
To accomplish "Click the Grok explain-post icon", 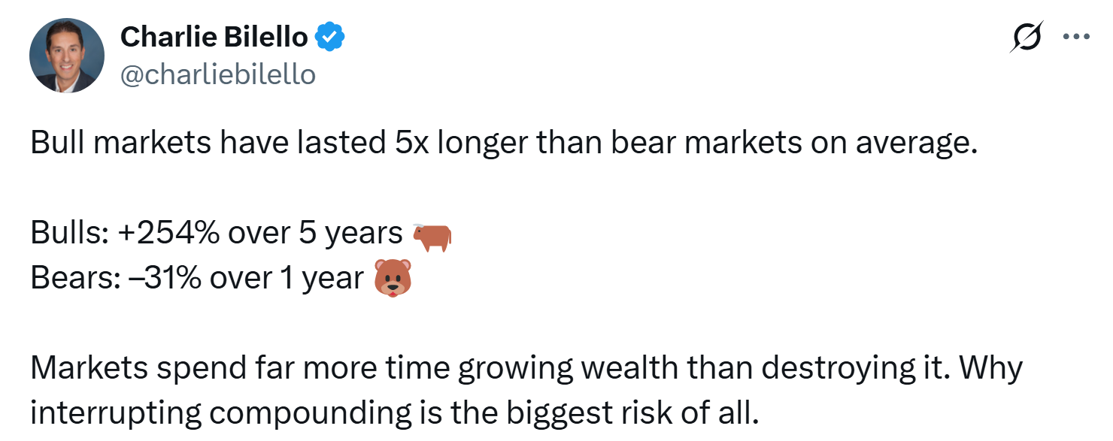I will pos(1027,38).
